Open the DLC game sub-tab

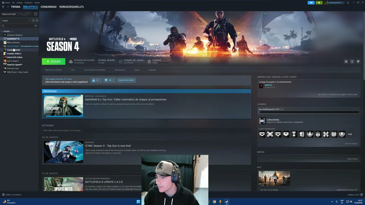coord(73,70)
